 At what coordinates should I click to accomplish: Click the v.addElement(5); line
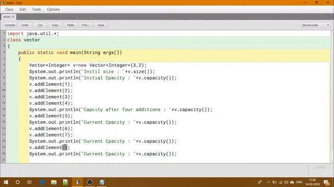click(51, 116)
